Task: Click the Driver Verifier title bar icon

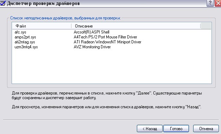Action: pos(3,3)
